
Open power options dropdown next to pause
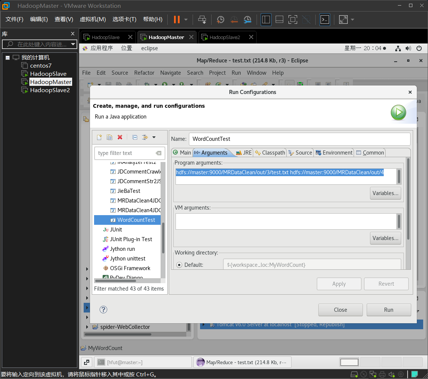point(186,19)
